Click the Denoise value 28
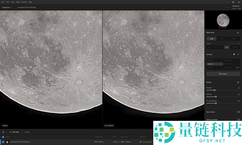The height and width of the screenshot is (145, 242). [x=239, y=95]
